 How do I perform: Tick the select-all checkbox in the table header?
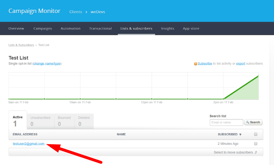click(256, 134)
